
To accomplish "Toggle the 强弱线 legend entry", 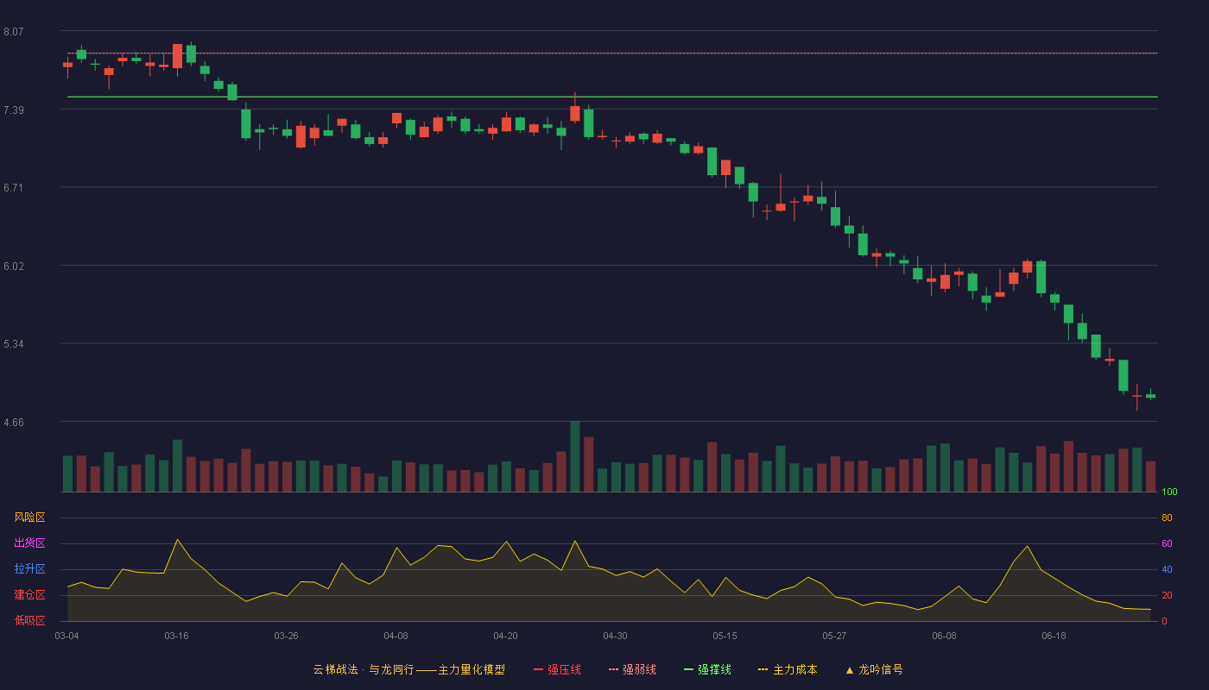I will tap(632, 669).
